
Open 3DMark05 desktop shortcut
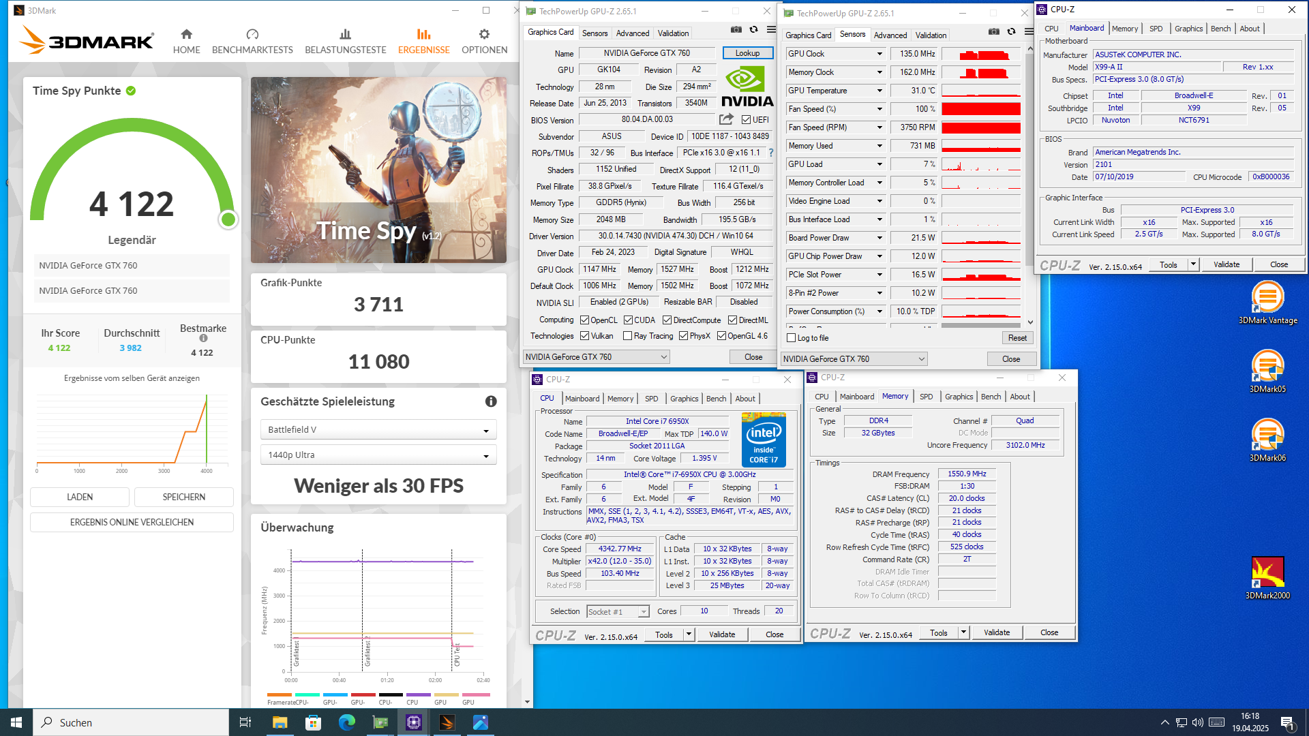pyautogui.click(x=1267, y=371)
